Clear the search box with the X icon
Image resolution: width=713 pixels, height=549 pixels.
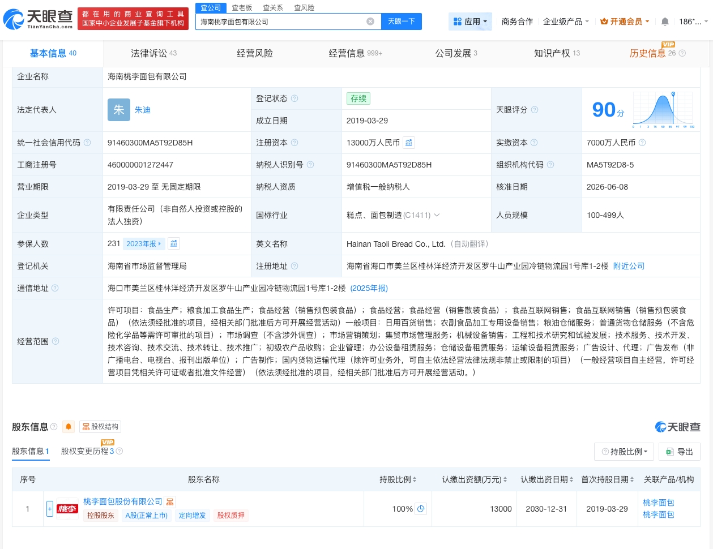(370, 22)
